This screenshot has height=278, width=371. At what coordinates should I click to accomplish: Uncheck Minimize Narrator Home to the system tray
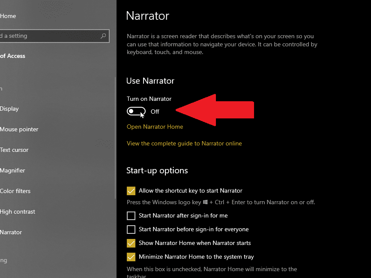pos(131,257)
